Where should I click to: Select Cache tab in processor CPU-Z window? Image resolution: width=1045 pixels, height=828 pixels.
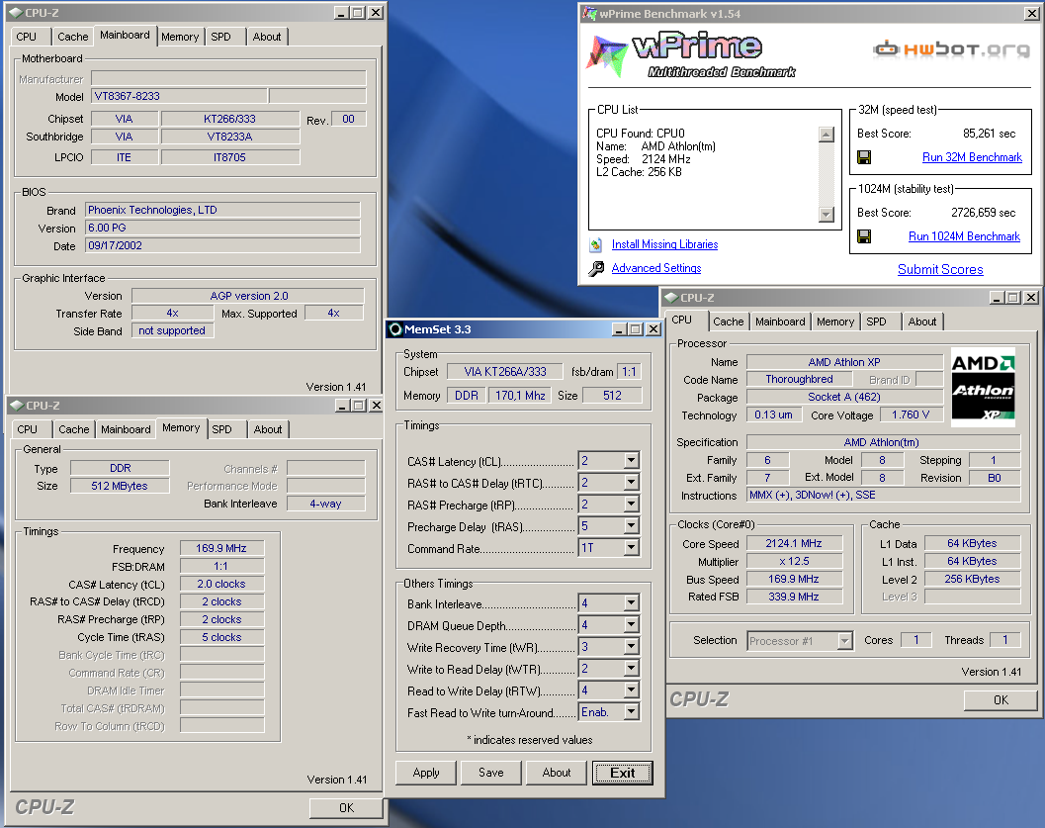coord(728,322)
